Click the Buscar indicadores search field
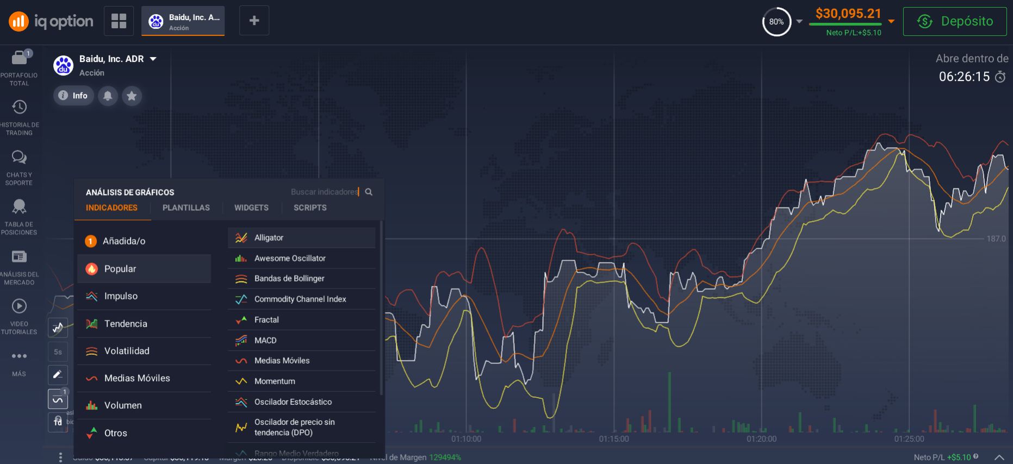 pyautogui.click(x=324, y=192)
